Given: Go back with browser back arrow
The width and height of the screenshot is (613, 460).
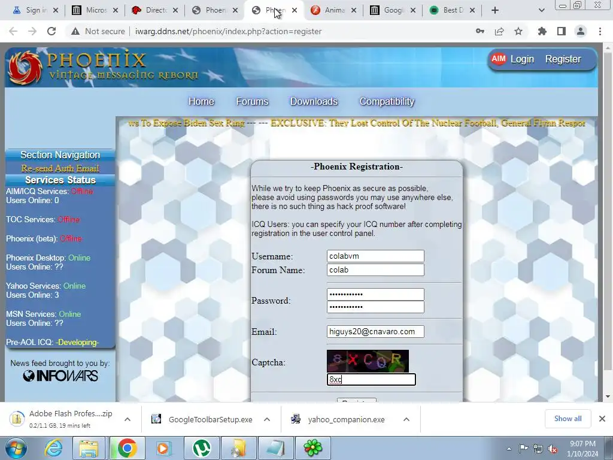Looking at the screenshot, I should click(13, 31).
